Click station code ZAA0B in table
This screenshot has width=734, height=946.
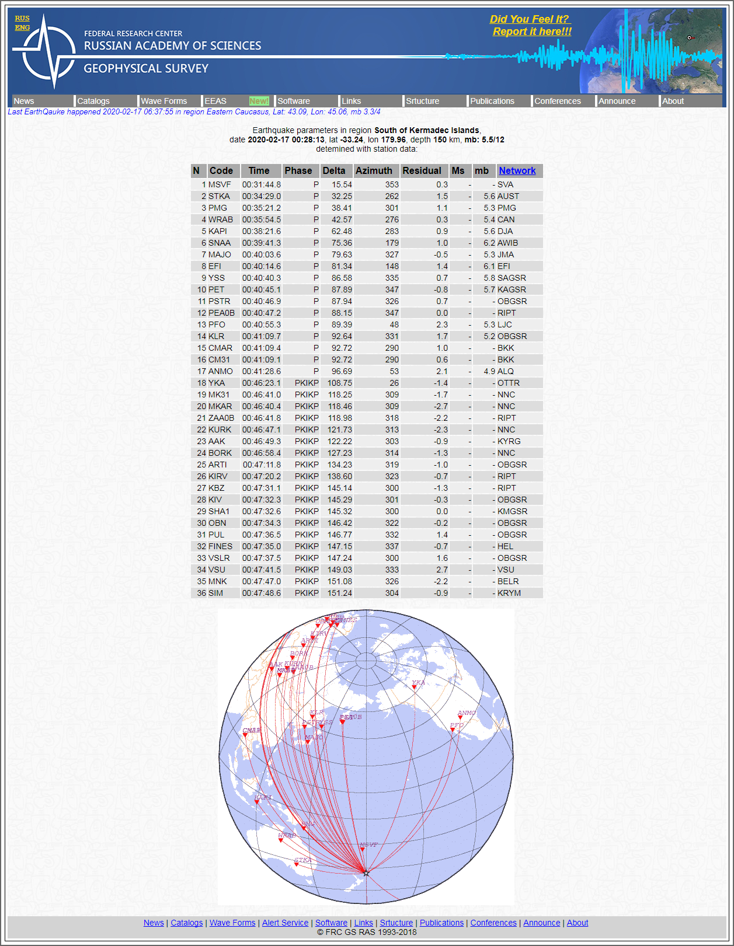pyautogui.click(x=221, y=418)
